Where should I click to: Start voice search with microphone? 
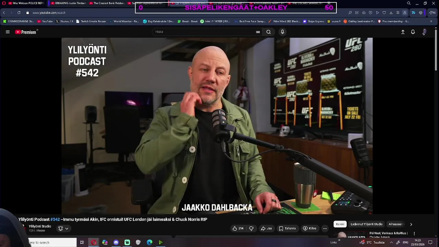pos(282,32)
